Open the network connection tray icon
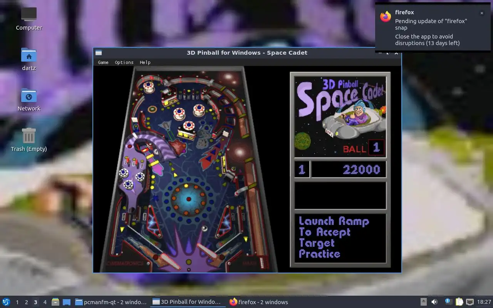This screenshot has width=493, height=308. [470, 302]
